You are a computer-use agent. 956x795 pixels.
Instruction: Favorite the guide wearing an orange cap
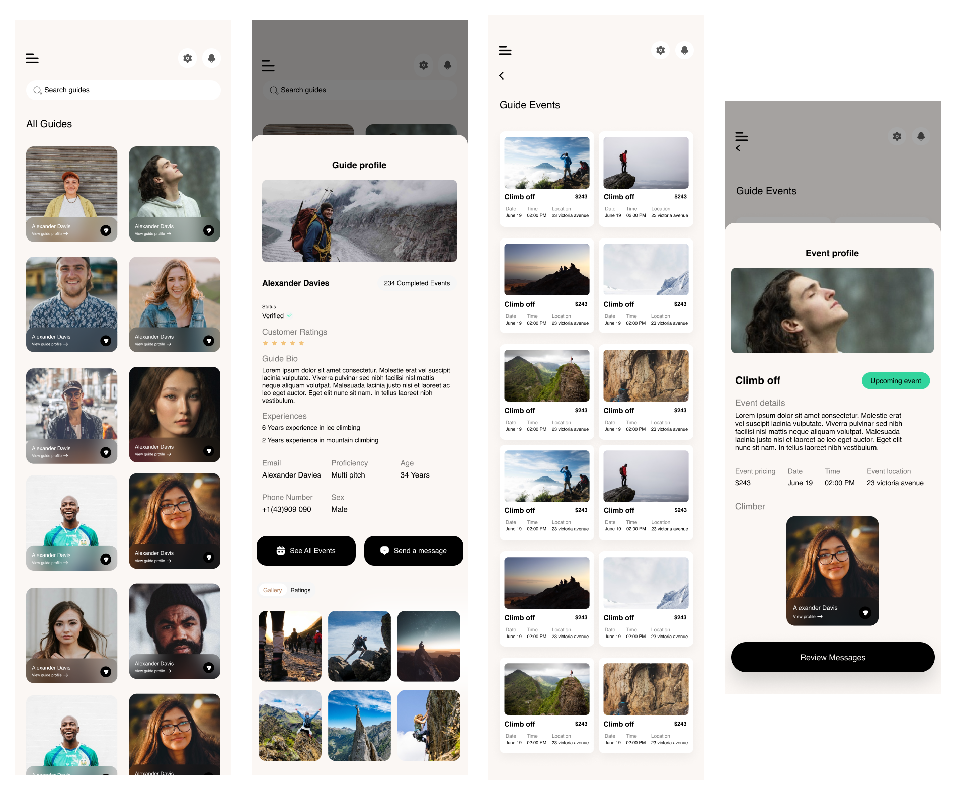[x=106, y=230]
